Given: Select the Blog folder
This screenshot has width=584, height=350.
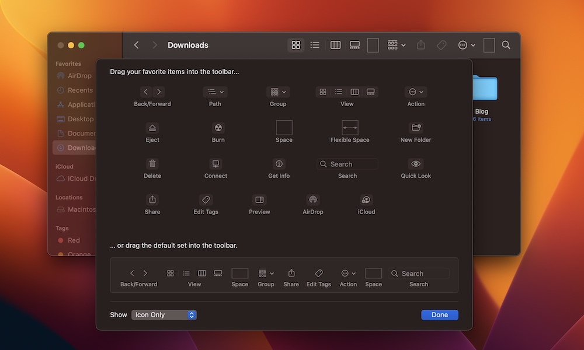Looking at the screenshot, I should 484,98.
